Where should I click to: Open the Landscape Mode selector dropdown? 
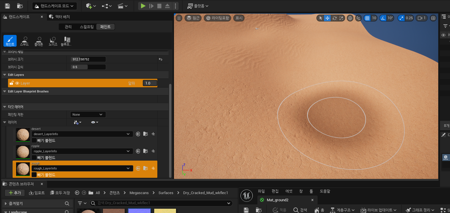pos(54,6)
